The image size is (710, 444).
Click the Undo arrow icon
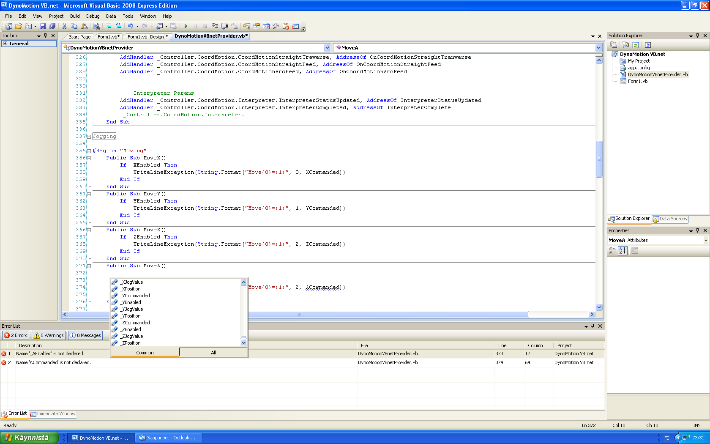point(130,26)
